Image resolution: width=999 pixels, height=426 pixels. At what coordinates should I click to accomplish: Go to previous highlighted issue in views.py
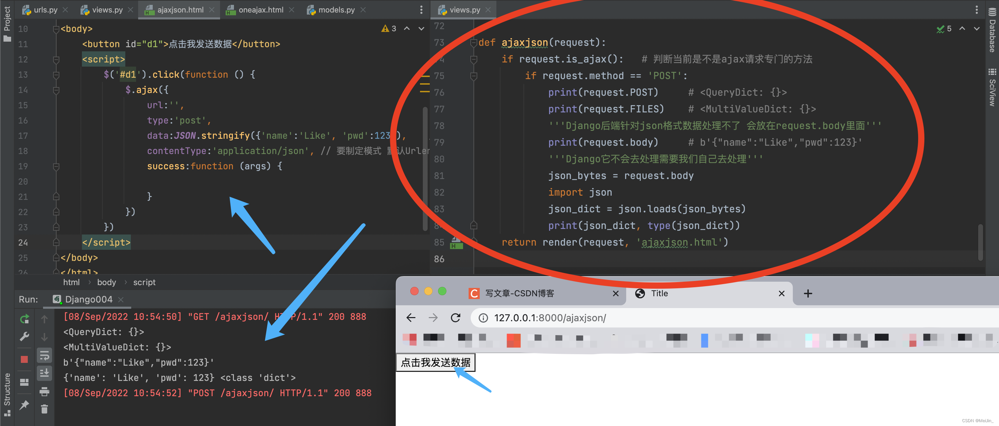(x=962, y=28)
